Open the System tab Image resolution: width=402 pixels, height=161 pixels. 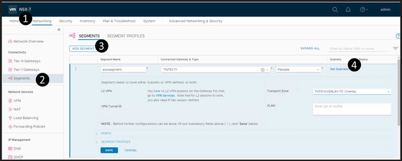[149, 21]
